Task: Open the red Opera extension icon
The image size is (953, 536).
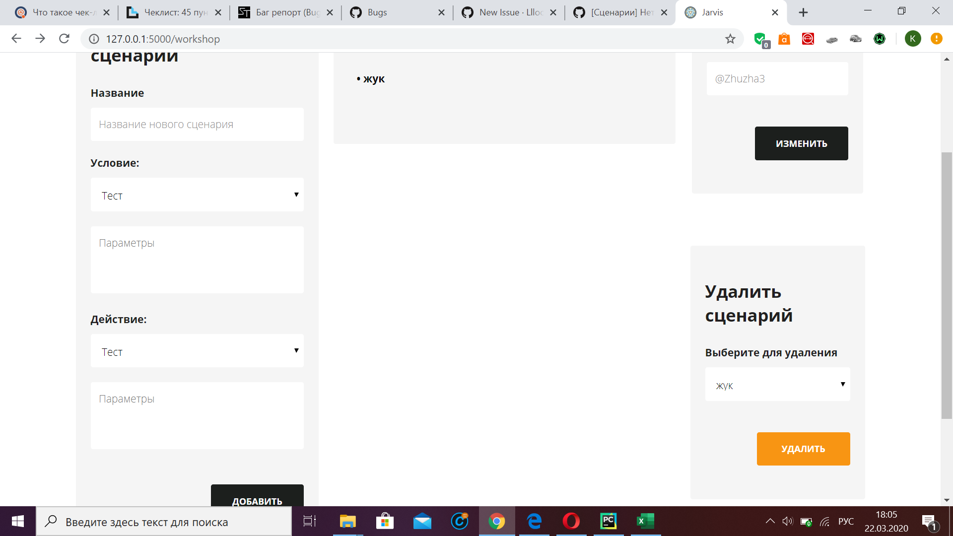Action: click(x=808, y=39)
